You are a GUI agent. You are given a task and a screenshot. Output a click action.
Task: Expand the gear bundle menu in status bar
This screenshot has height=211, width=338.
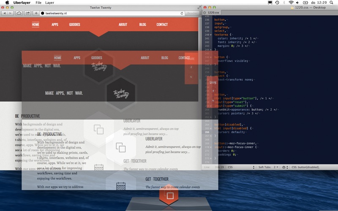[x=285, y=167]
